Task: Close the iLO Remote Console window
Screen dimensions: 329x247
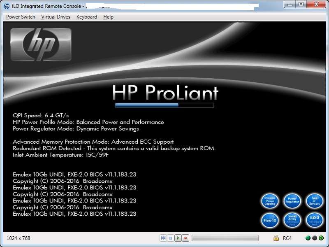Action: [x=316, y=5]
